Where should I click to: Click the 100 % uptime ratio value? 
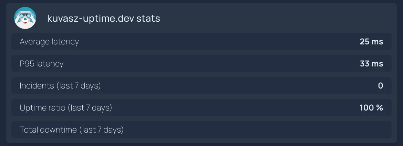pyautogui.click(x=371, y=108)
